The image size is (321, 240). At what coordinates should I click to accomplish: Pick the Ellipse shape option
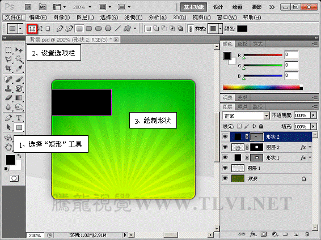tap(99, 29)
